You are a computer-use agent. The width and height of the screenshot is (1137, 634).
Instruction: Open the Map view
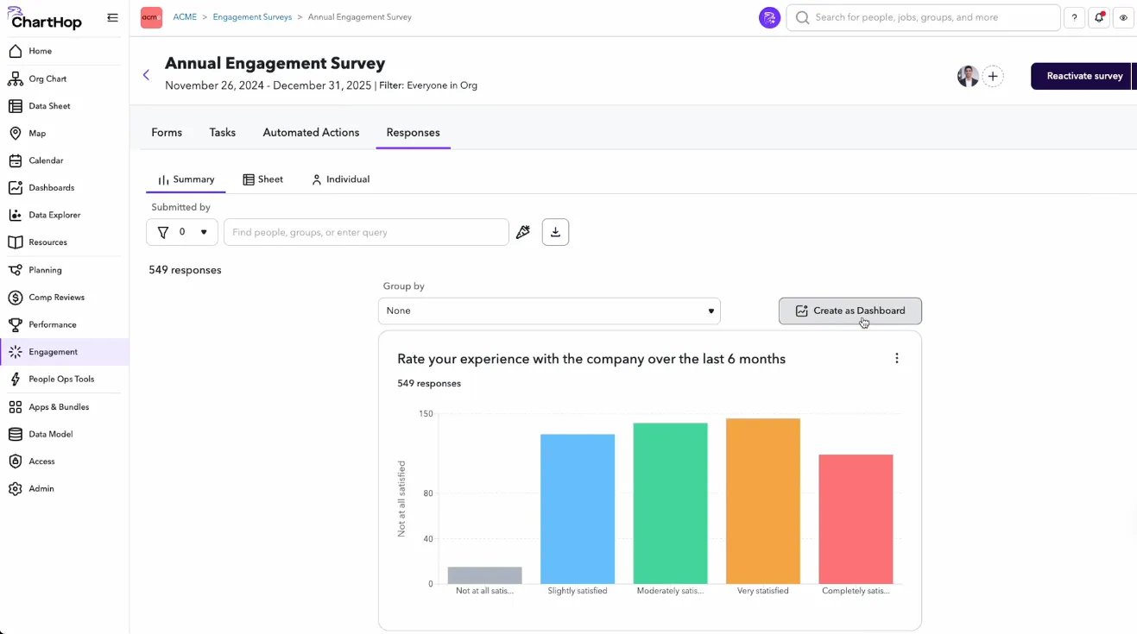click(x=37, y=134)
